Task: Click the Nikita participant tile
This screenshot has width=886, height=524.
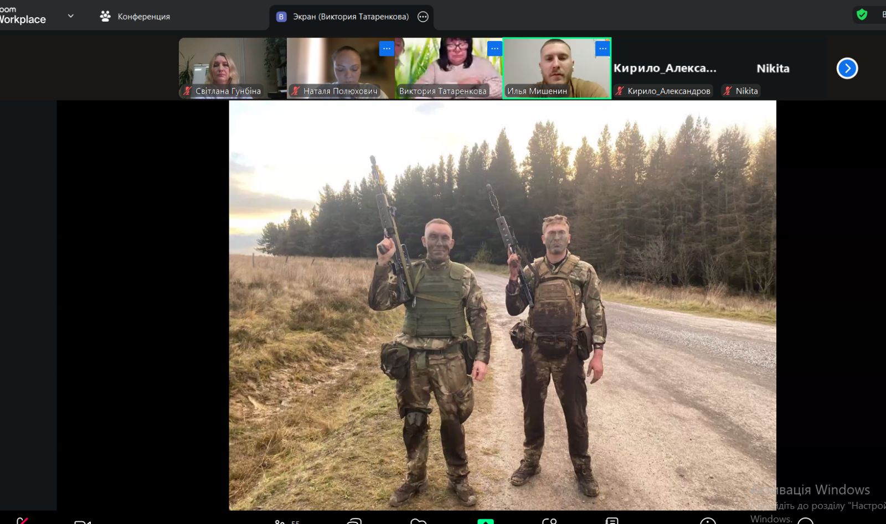Action: (x=772, y=69)
